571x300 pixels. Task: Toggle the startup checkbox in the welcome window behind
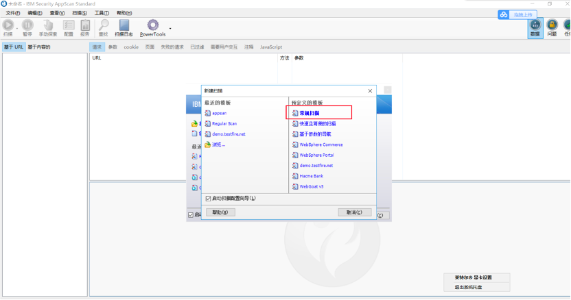pos(191,215)
